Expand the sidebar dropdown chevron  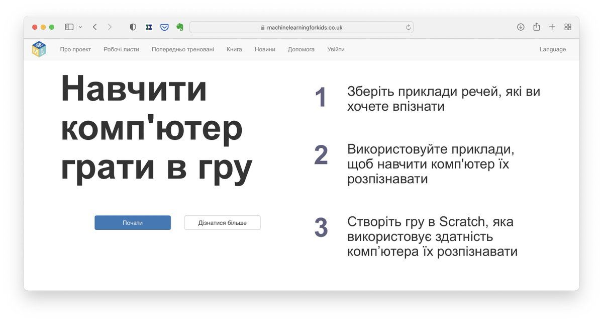tap(80, 27)
